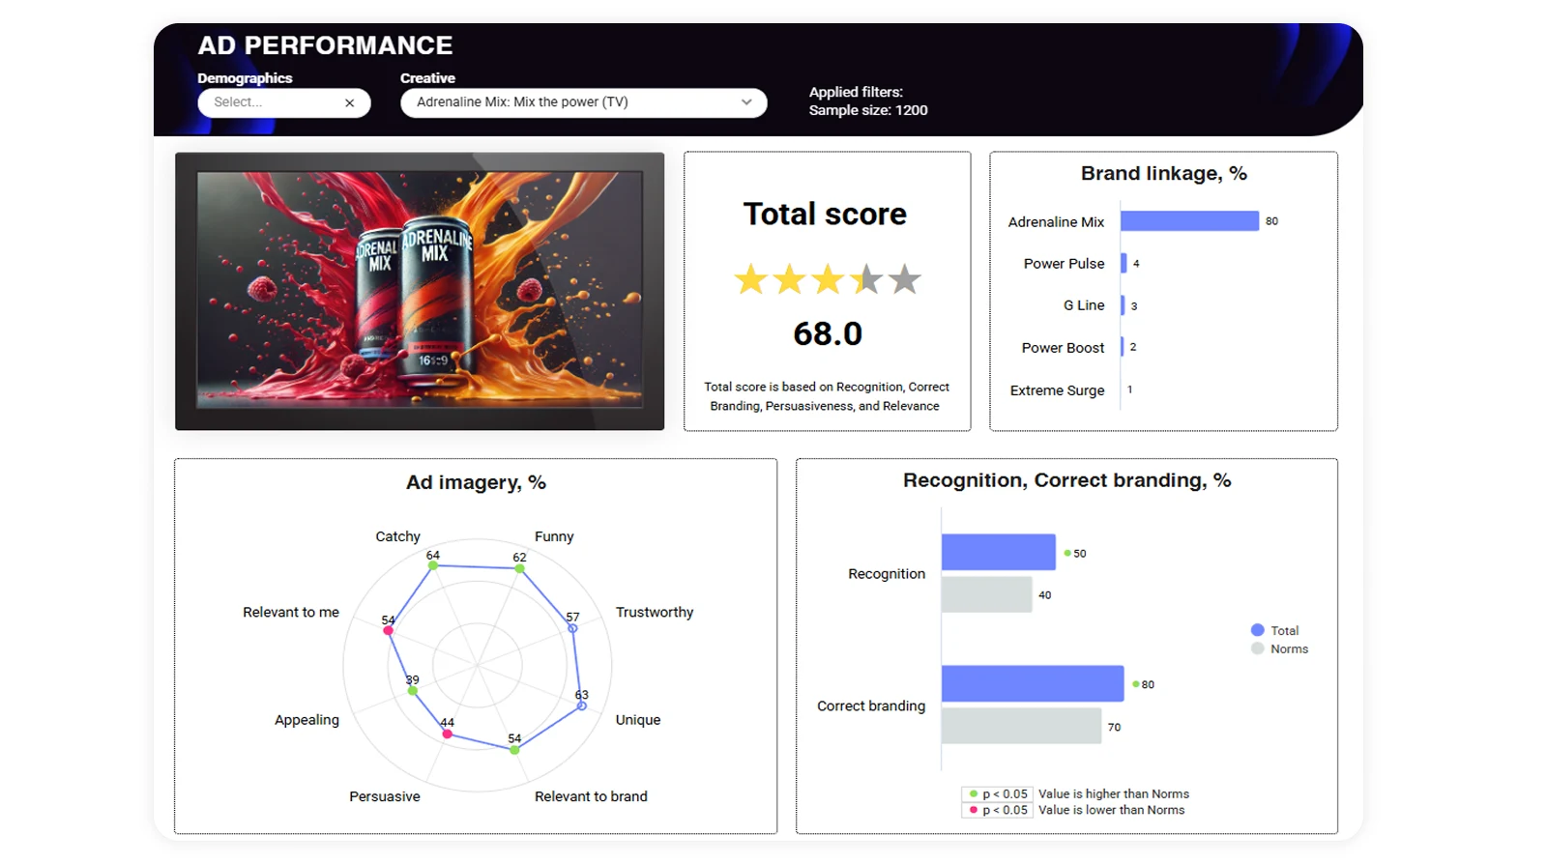Click the Applied filters label
1547x864 pixels.
(856, 92)
